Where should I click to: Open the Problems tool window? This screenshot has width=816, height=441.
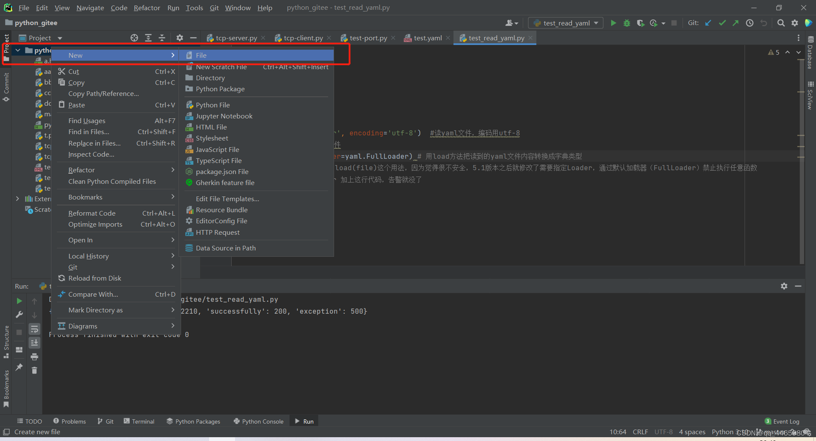[69, 421]
